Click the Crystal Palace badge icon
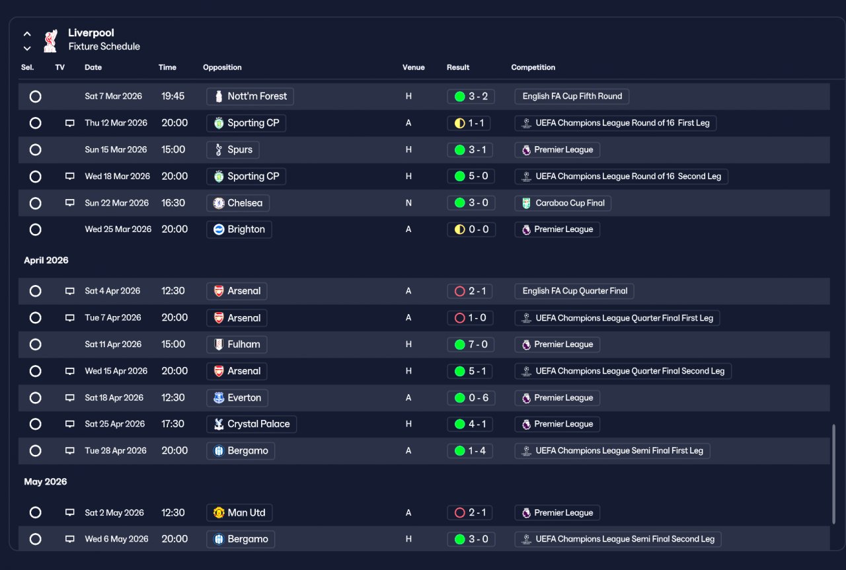 pyautogui.click(x=219, y=424)
